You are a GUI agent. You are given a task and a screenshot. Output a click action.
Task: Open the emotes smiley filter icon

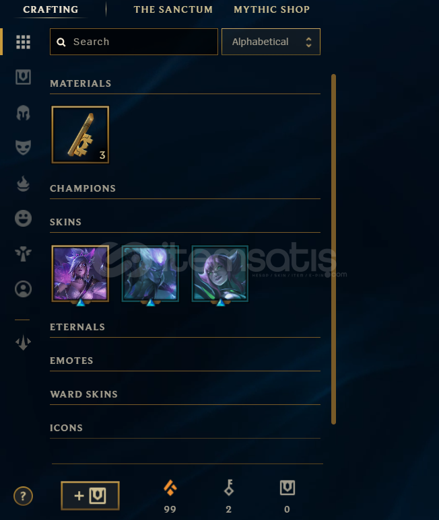coord(23,218)
